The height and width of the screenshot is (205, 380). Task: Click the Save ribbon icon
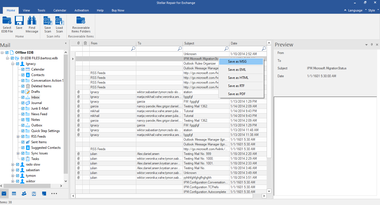click(x=19, y=21)
